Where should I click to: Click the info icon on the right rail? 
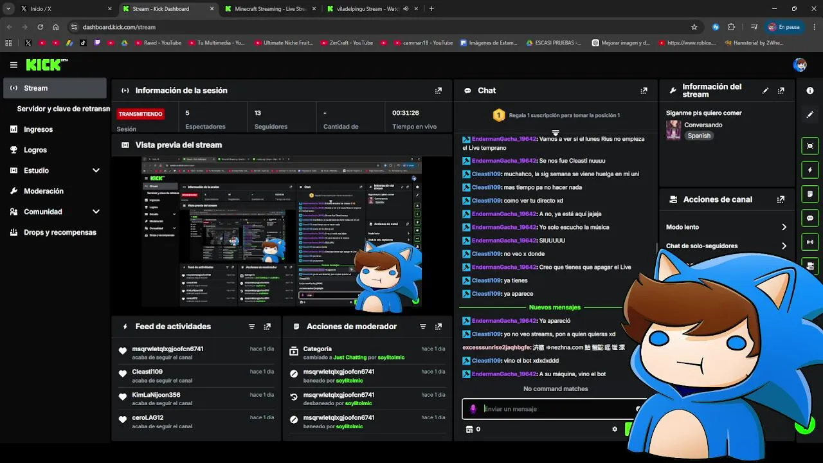click(x=810, y=91)
